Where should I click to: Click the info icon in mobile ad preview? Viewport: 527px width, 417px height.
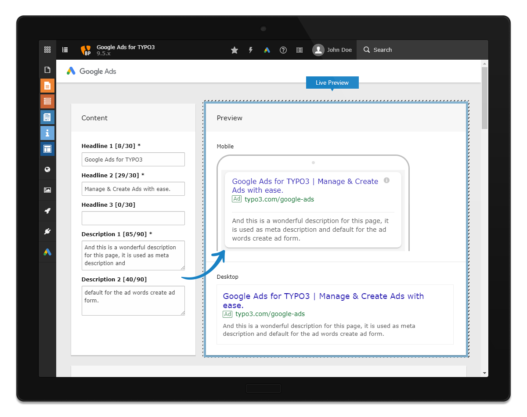386,180
